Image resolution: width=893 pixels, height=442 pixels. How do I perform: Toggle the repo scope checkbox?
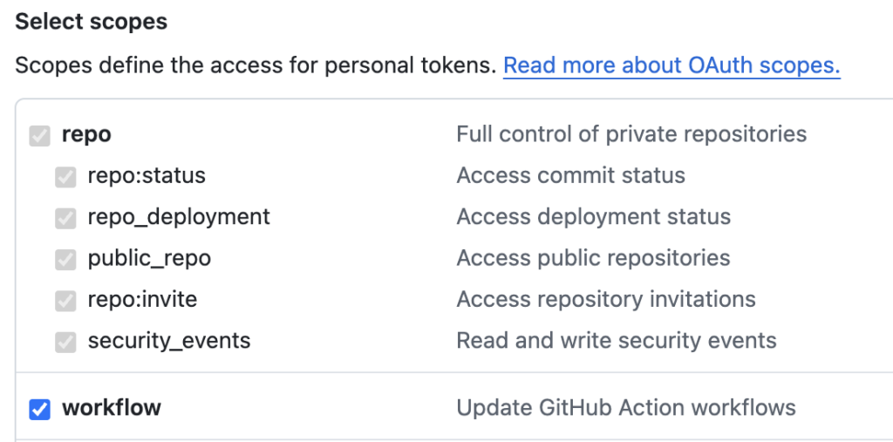tap(40, 135)
